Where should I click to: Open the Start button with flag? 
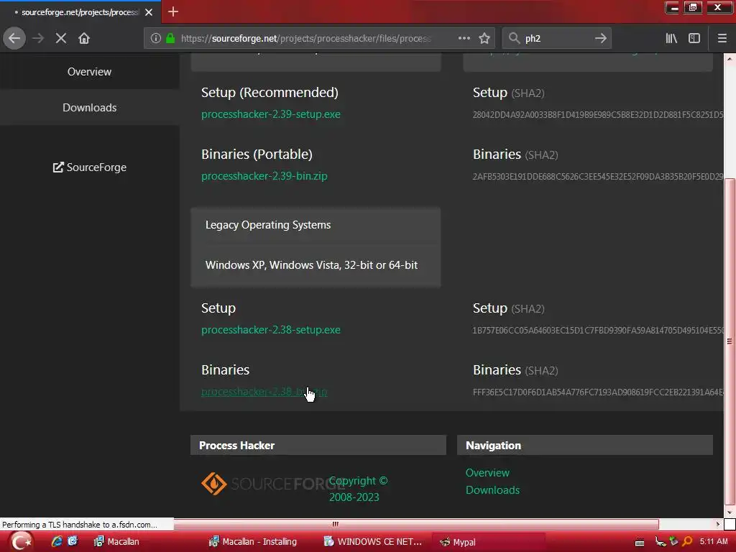pyautogui.click(x=21, y=542)
